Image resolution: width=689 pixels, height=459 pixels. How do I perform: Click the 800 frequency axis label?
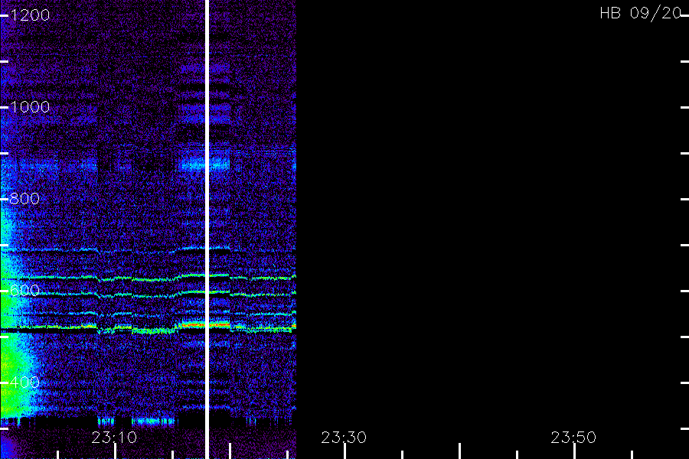24,199
